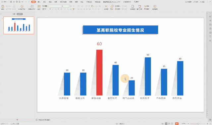Select the red bar labeled 60

pos(99,72)
